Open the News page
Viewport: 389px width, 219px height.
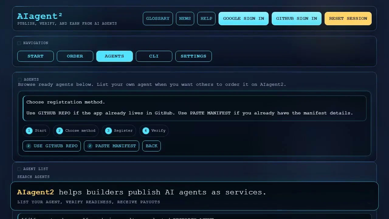coord(185,19)
